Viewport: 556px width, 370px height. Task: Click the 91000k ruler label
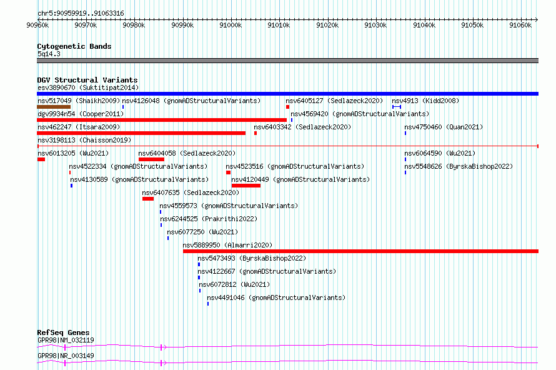pyautogui.click(x=231, y=25)
